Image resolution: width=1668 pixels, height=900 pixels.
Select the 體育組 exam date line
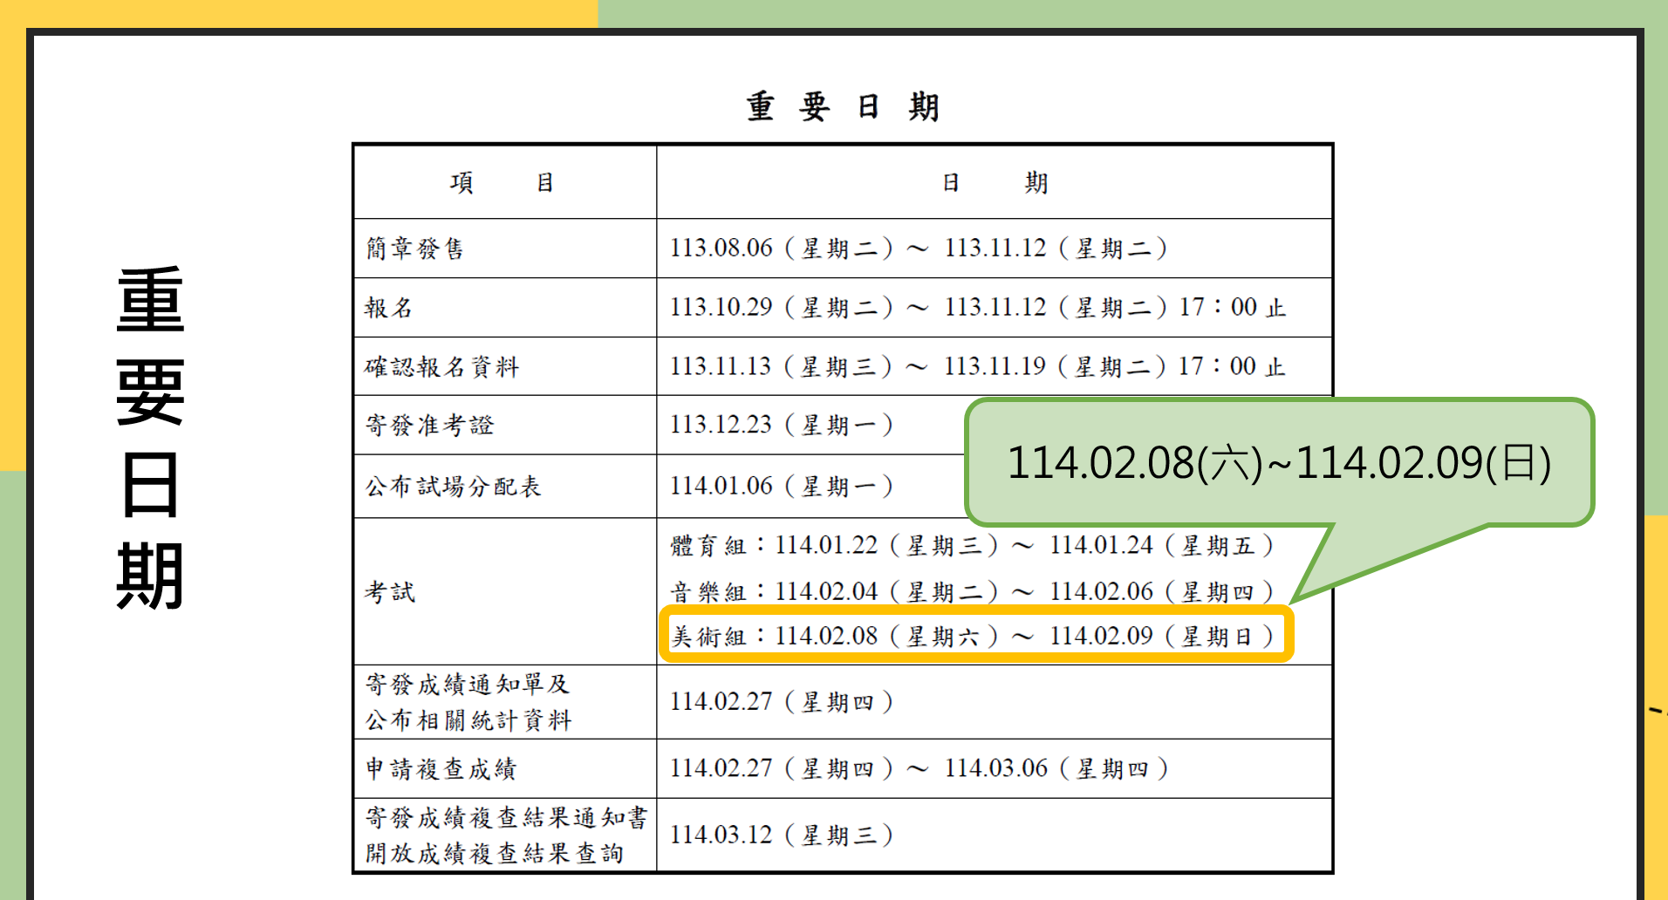[971, 546]
